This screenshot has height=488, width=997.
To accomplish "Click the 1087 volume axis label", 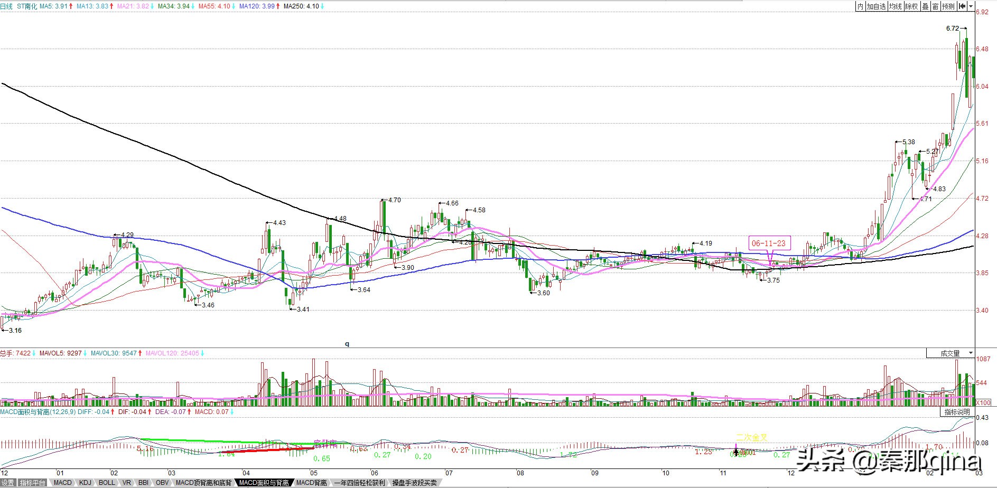I will [983, 359].
